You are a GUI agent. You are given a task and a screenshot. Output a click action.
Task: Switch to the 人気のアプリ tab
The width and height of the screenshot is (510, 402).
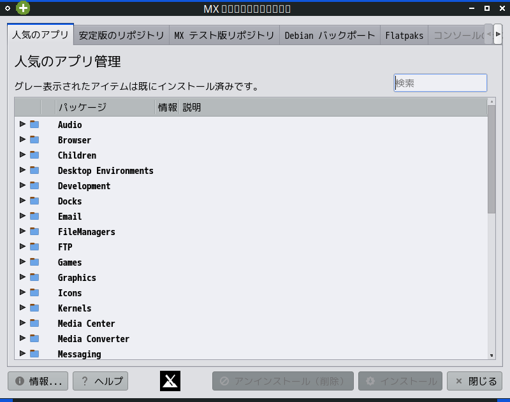point(40,34)
